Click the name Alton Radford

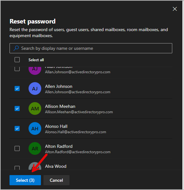pyautogui.click(x=59, y=146)
